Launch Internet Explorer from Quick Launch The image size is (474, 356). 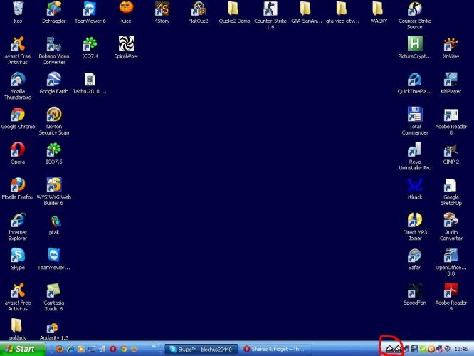pyautogui.click(x=70, y=349)
